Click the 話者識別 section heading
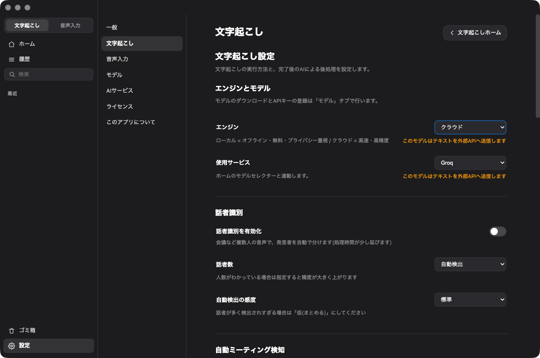The image size is (540, 358). [229, 213]
